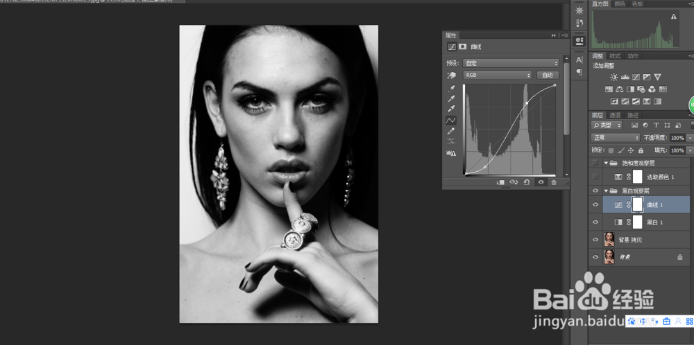Switch to the 颜色 tab
Viewport: 694px width, 345px height.
click(x=620, y=3)
